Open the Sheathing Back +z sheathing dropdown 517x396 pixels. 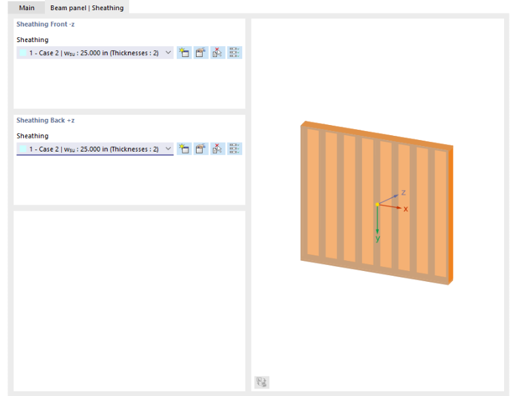(95, 149)
